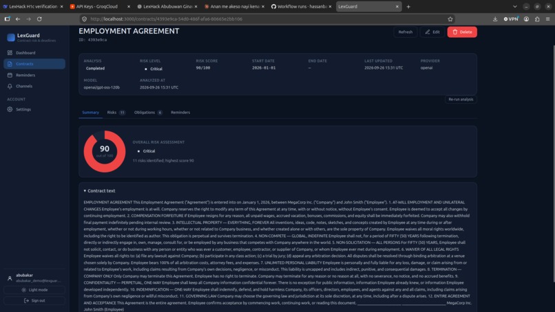Click the sidebar toggle icon in browser toolbar
The image size is (555, 312).
coord(7,19)
